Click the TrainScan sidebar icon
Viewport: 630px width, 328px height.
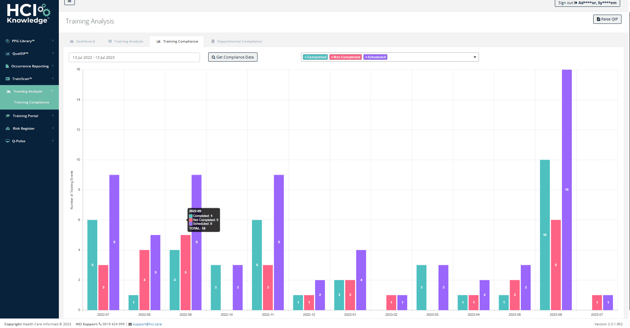pos(7,79)
